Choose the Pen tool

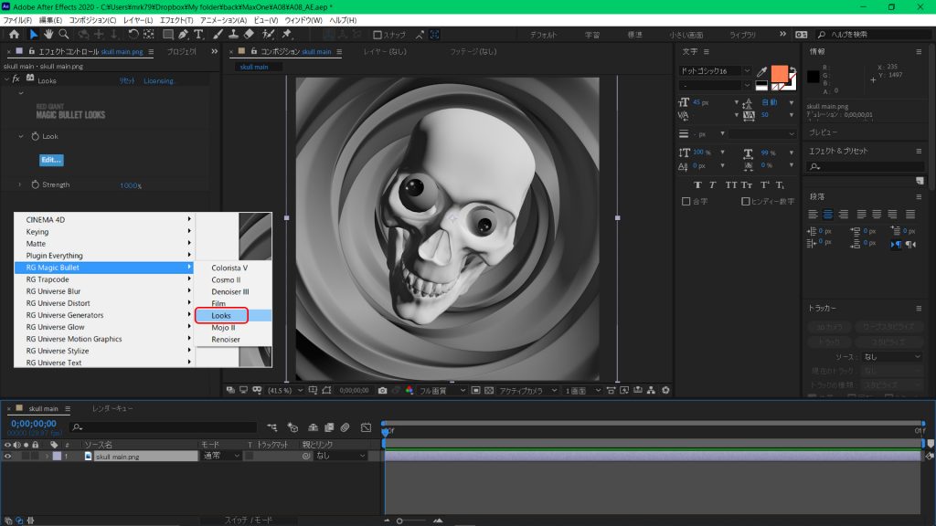(x=184, y=35)
